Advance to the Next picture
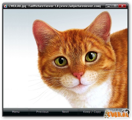This screenshot has width=132, height=120. click(x=65, y=112)
